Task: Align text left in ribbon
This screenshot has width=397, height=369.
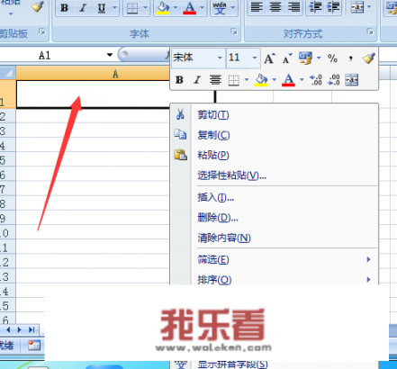Action: click(257, 7)
